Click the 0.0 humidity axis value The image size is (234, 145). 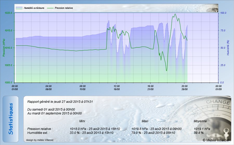click(x=222, y=83)
